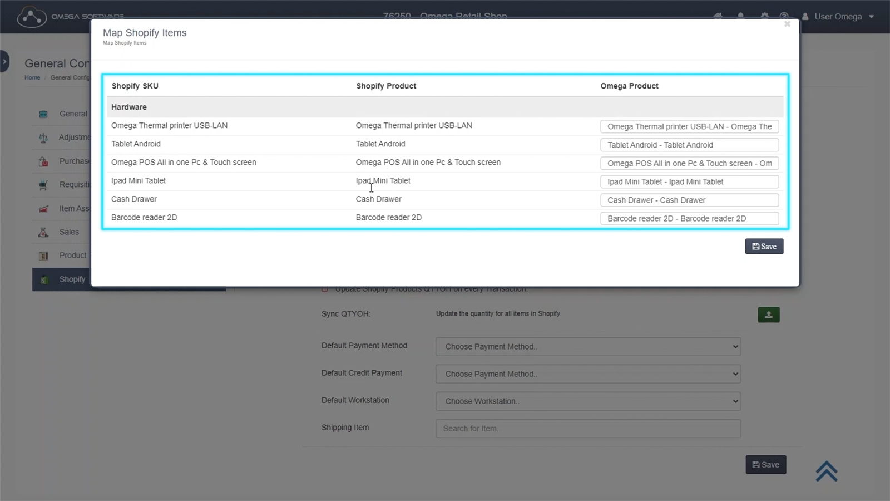Edit Omega Product for Thermal printer USB-LAN

coord(690,126)
